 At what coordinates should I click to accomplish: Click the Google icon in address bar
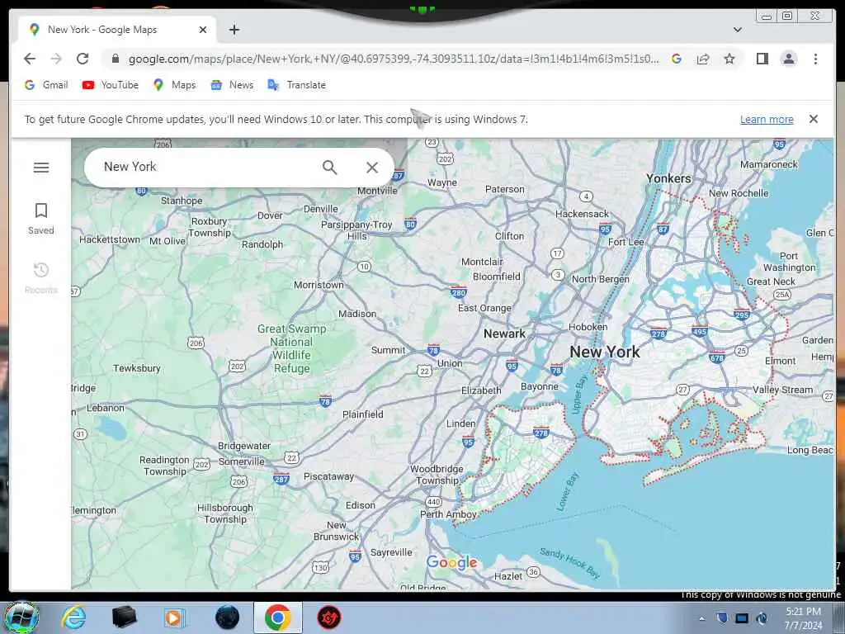point(677,59)
